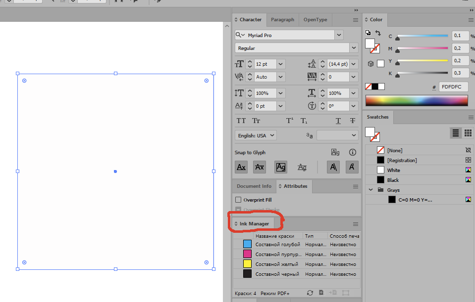
Task: Toggle Subscript text style
Action: pyautogui.click(x=304, y=121)
